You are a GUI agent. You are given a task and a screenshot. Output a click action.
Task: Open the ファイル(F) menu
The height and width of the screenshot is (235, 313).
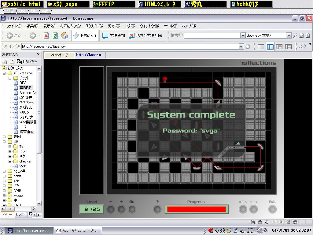pyautogui.click(x=14, y=26)
